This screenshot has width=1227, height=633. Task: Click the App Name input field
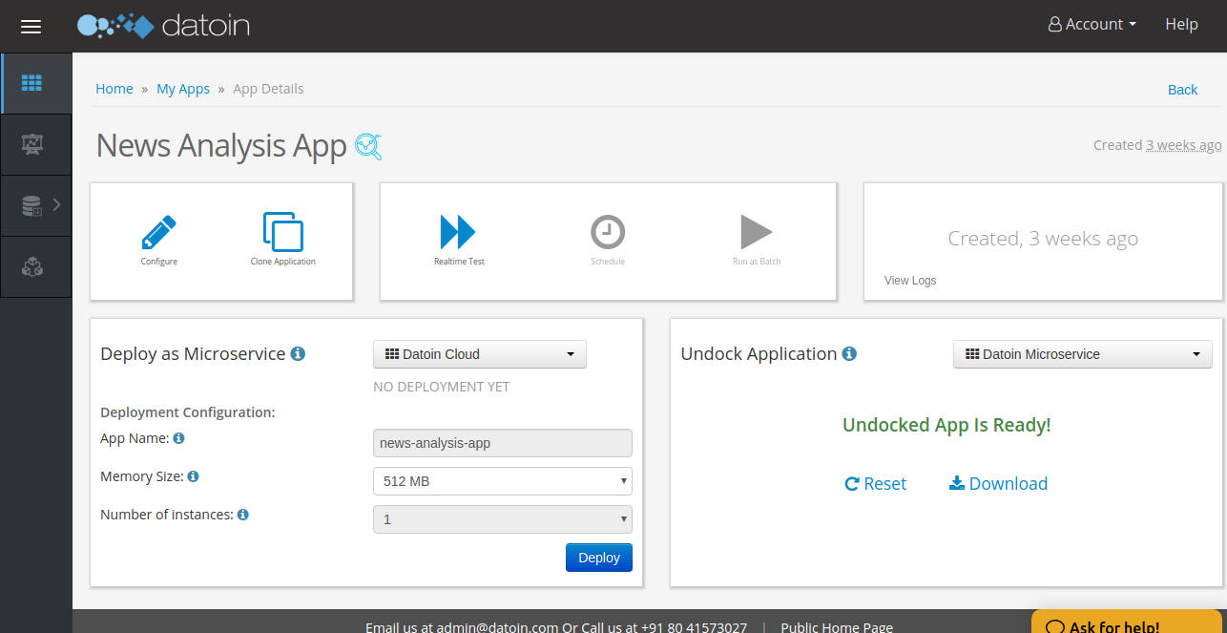(502, 443)
